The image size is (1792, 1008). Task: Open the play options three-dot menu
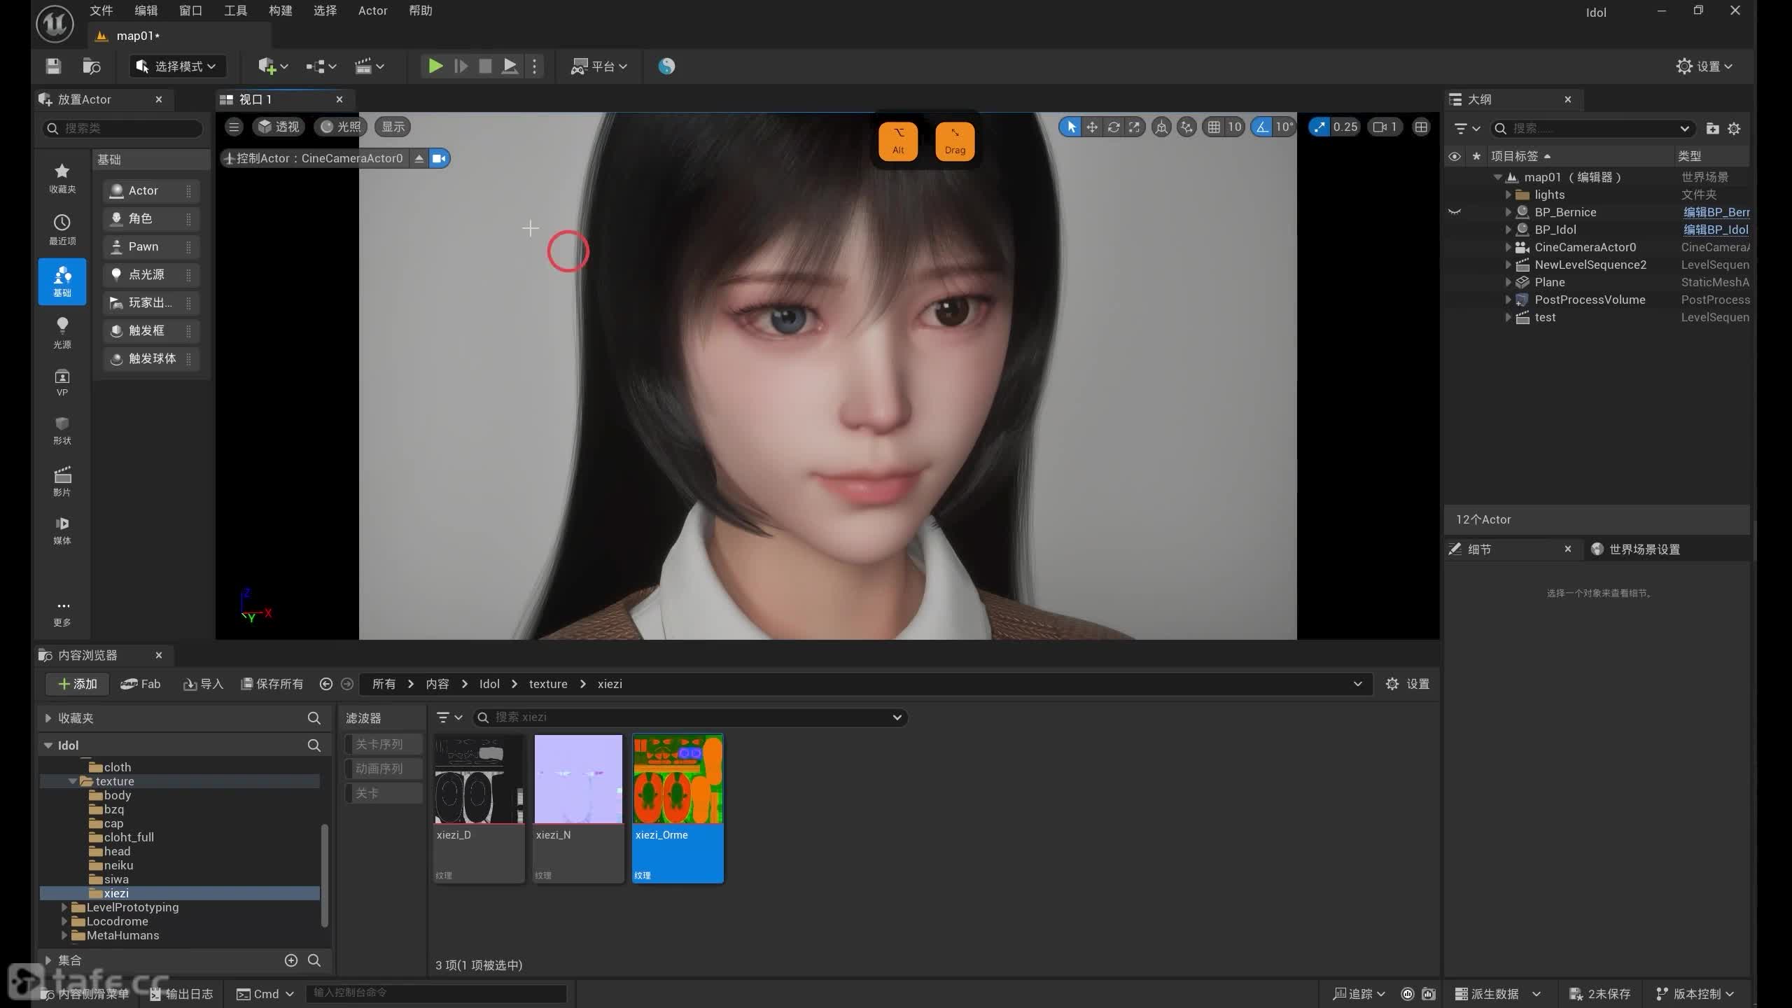(535, 66)
